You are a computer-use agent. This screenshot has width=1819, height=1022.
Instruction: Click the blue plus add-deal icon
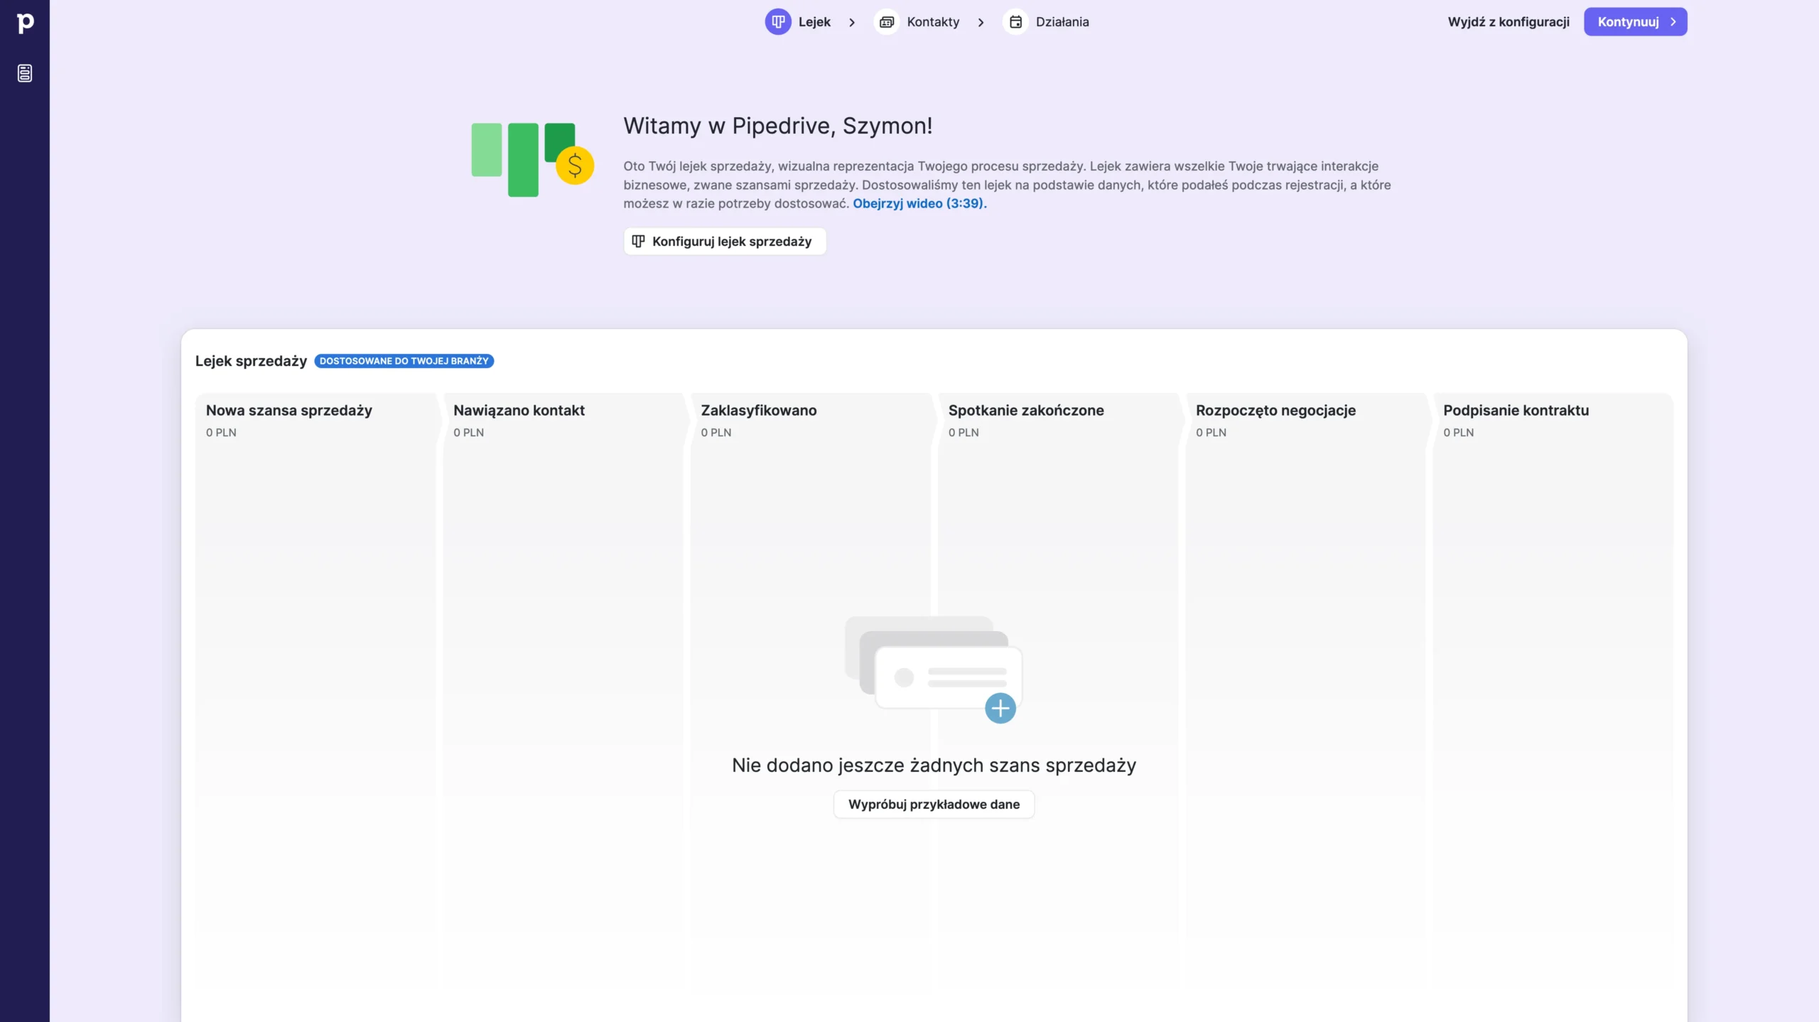pyautogui.click(x=1000, y=708)
